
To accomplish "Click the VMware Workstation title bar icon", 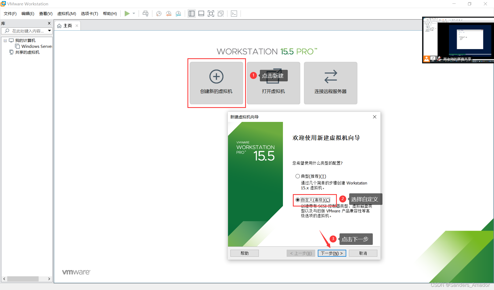I will pos(3,4).
